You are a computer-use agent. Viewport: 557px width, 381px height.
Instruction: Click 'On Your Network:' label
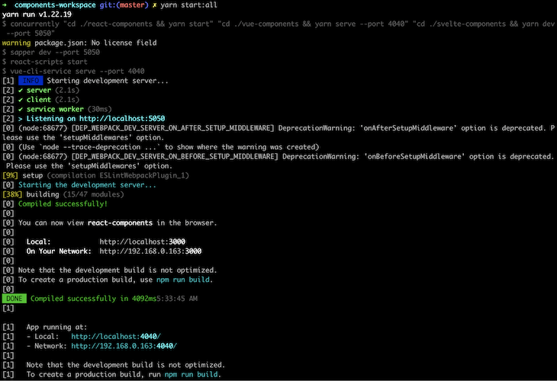59,251
